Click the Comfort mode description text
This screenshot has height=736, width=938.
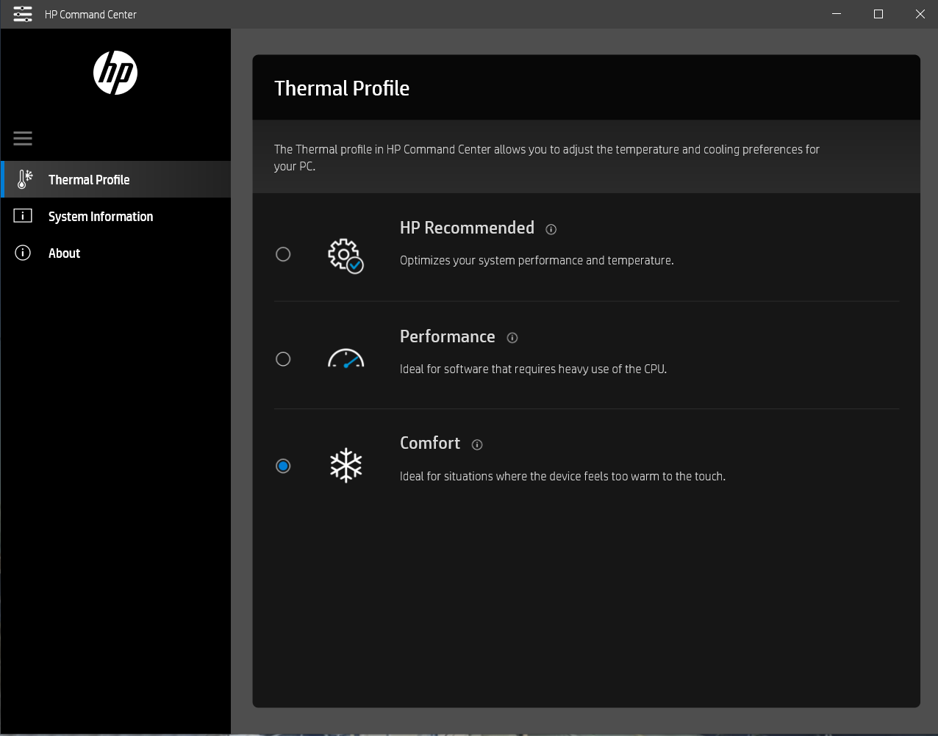(x=562, y=476)
